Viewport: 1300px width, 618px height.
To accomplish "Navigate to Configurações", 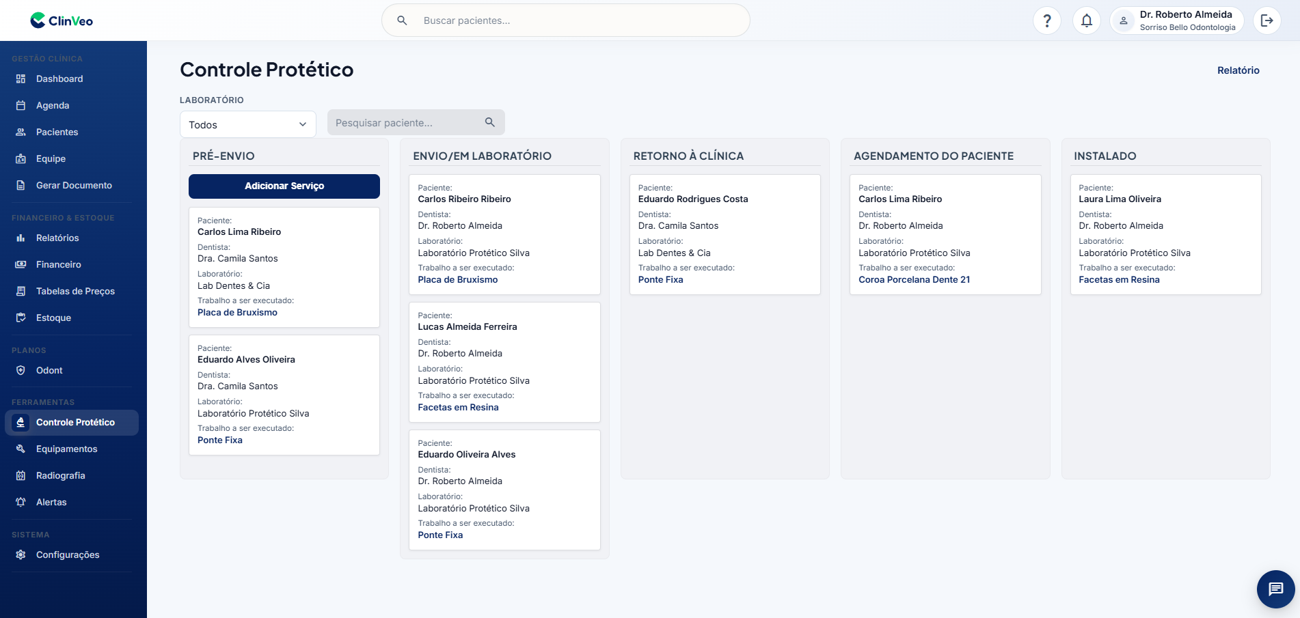I will [72, 554].
